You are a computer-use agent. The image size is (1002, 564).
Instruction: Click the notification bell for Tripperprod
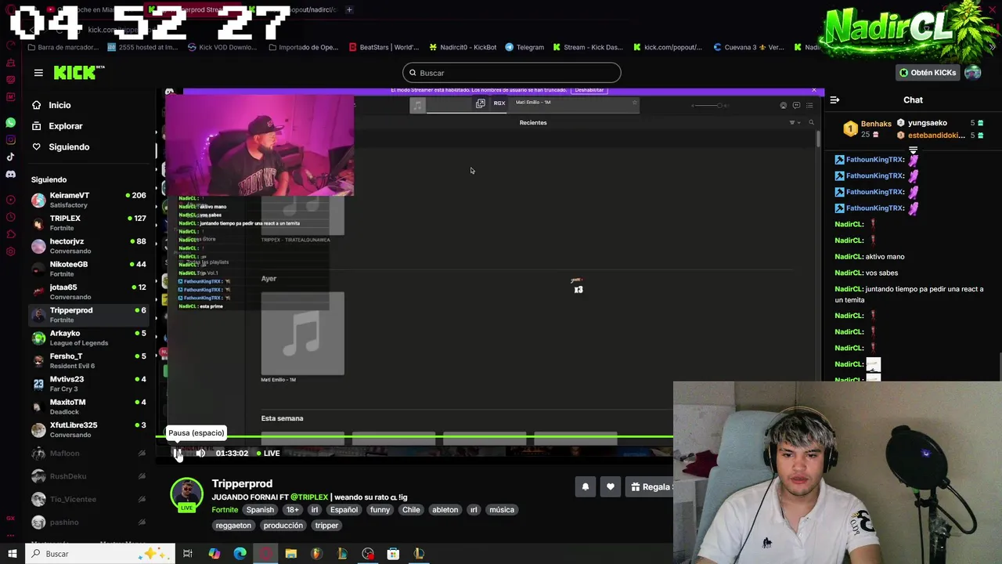pyautogui.click(x=585, y=487)
